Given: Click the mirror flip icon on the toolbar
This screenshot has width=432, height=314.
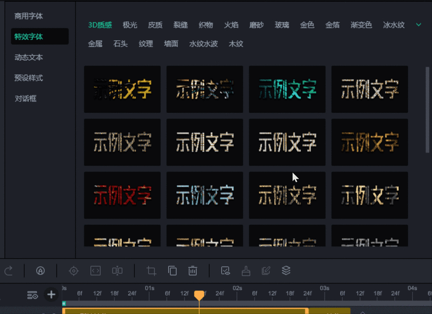Looking at the screenshot, I should pyautogui.click(x=117, y=271).
